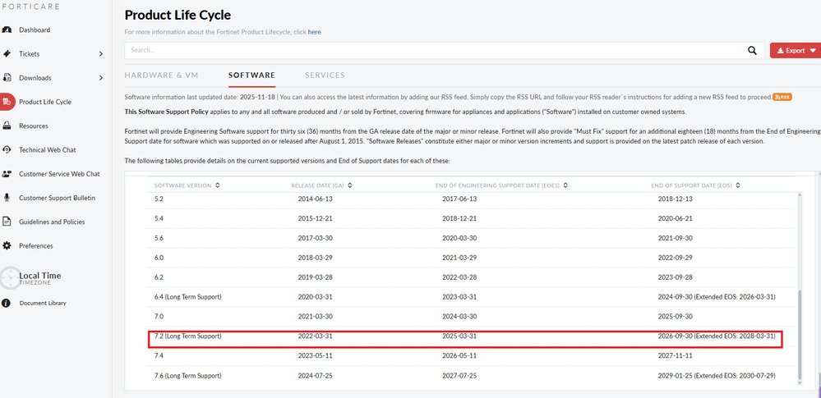Image resolution: width=821 pixels, height=398 pixels.
Task: Click the Tickets tag icon
Action: coord(7,54)
